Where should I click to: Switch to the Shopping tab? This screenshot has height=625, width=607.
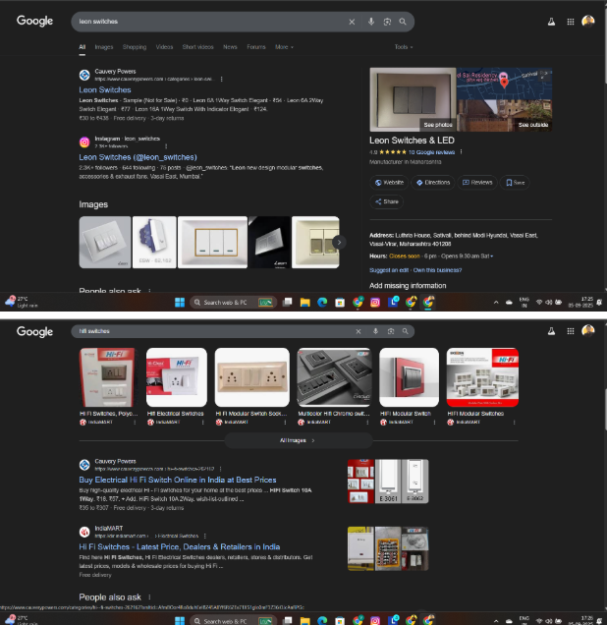[x=135, y=47]
